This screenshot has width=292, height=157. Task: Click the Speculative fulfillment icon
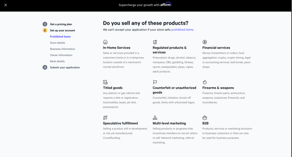pyautogui.click(x=105, y=118)
